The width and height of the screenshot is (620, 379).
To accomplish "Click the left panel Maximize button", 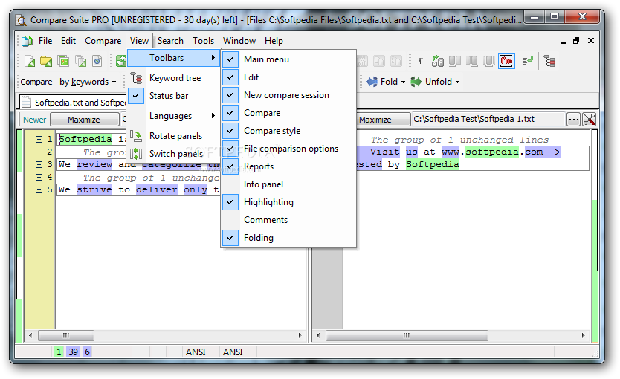I will point(84,120).
